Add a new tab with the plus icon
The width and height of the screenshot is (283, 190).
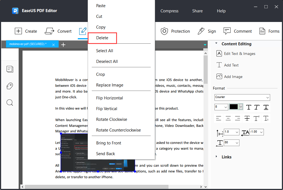63,45
